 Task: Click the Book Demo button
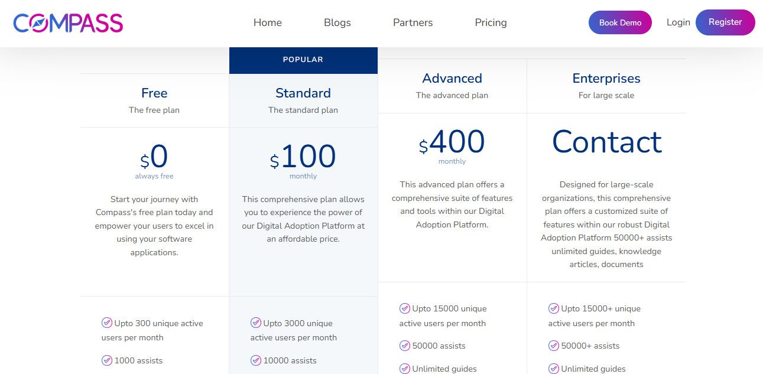coord(620,22)
